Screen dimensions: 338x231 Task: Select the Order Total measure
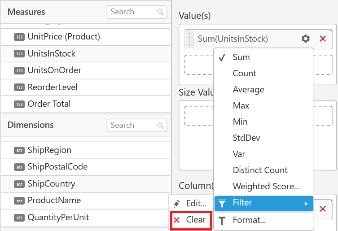tap(49, 104)
